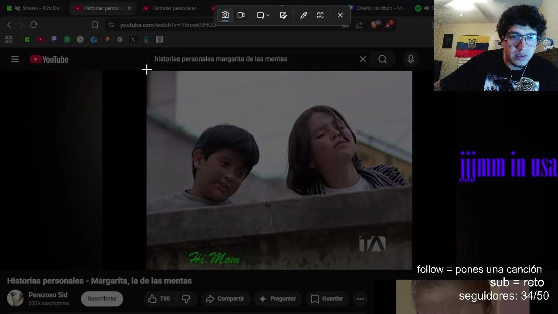Open the more actions three-dot menu
Screen dimensions: 558x314
point(360,299)
